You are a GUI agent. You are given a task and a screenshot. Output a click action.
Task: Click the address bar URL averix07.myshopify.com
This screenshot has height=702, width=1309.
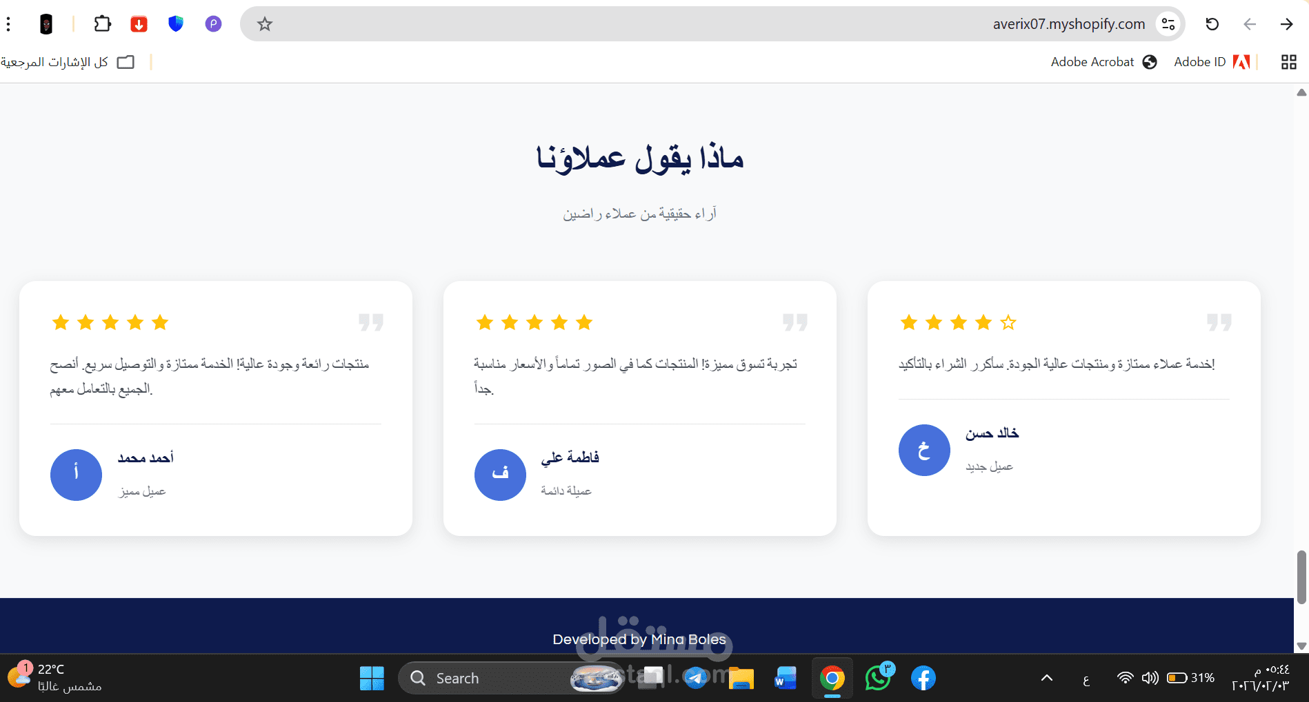pos(1068,24)
